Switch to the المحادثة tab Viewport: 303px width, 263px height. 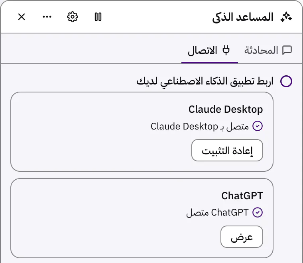point(268,50)
